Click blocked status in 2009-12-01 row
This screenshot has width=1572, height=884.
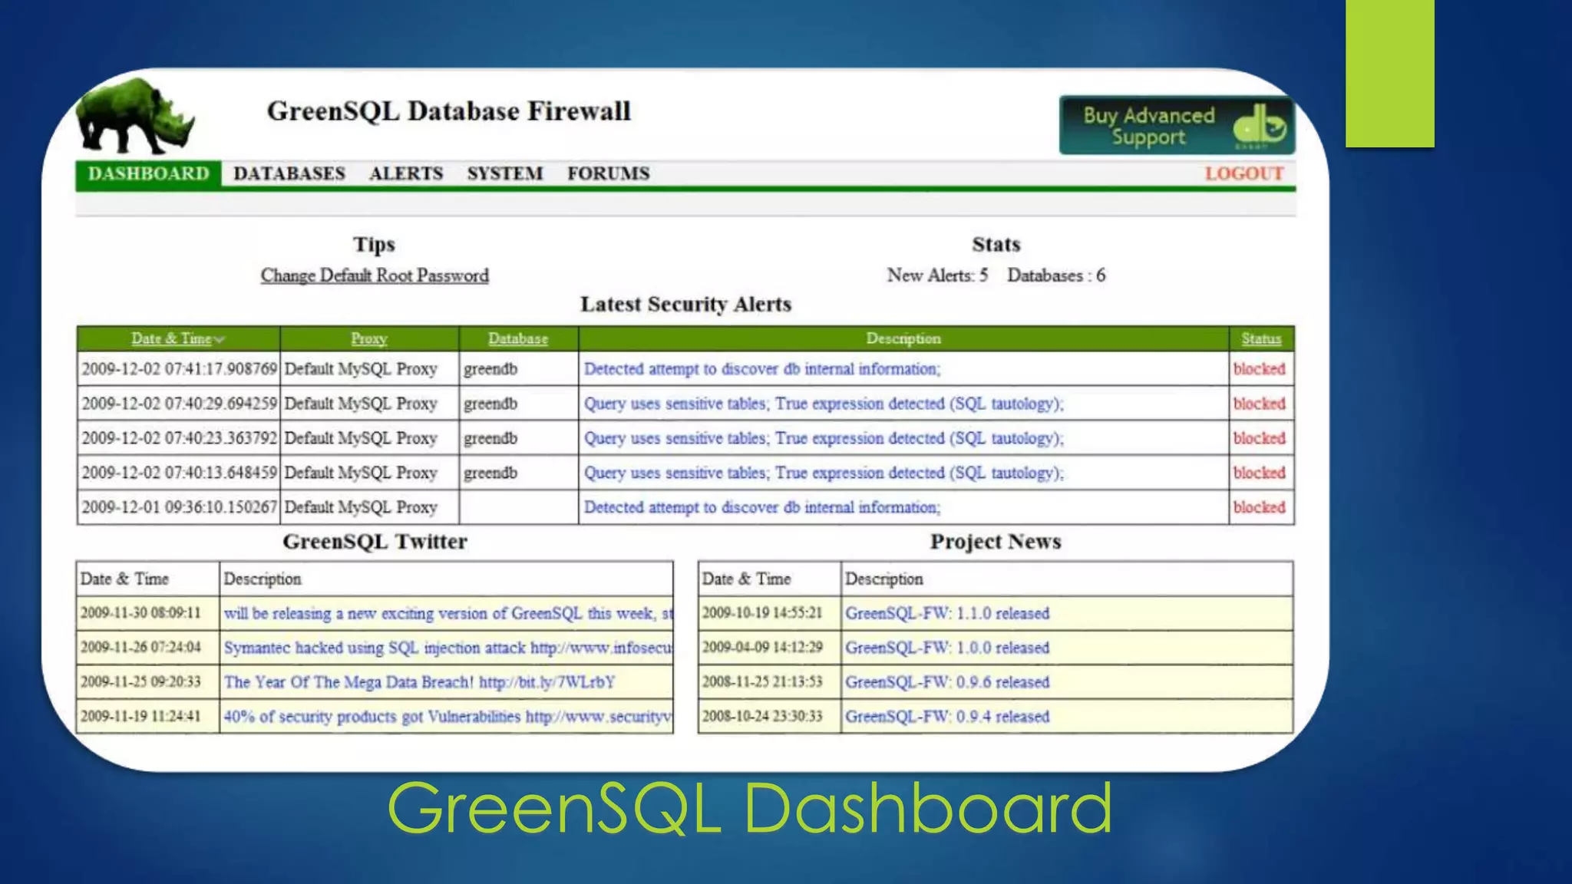point(1260,507)
